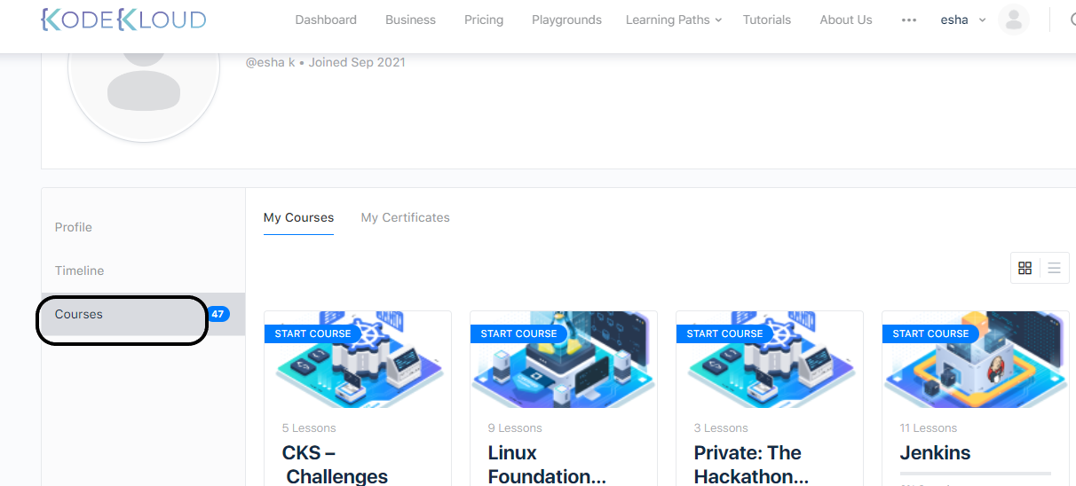Open the Private: The Hackathon course title

tap(751, 465)
